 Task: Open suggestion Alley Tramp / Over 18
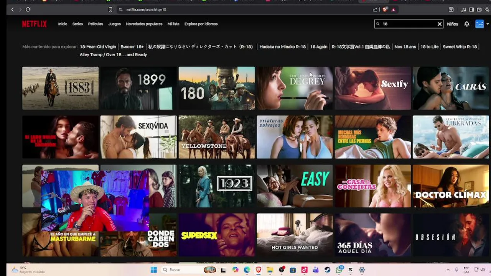[113, 54]
